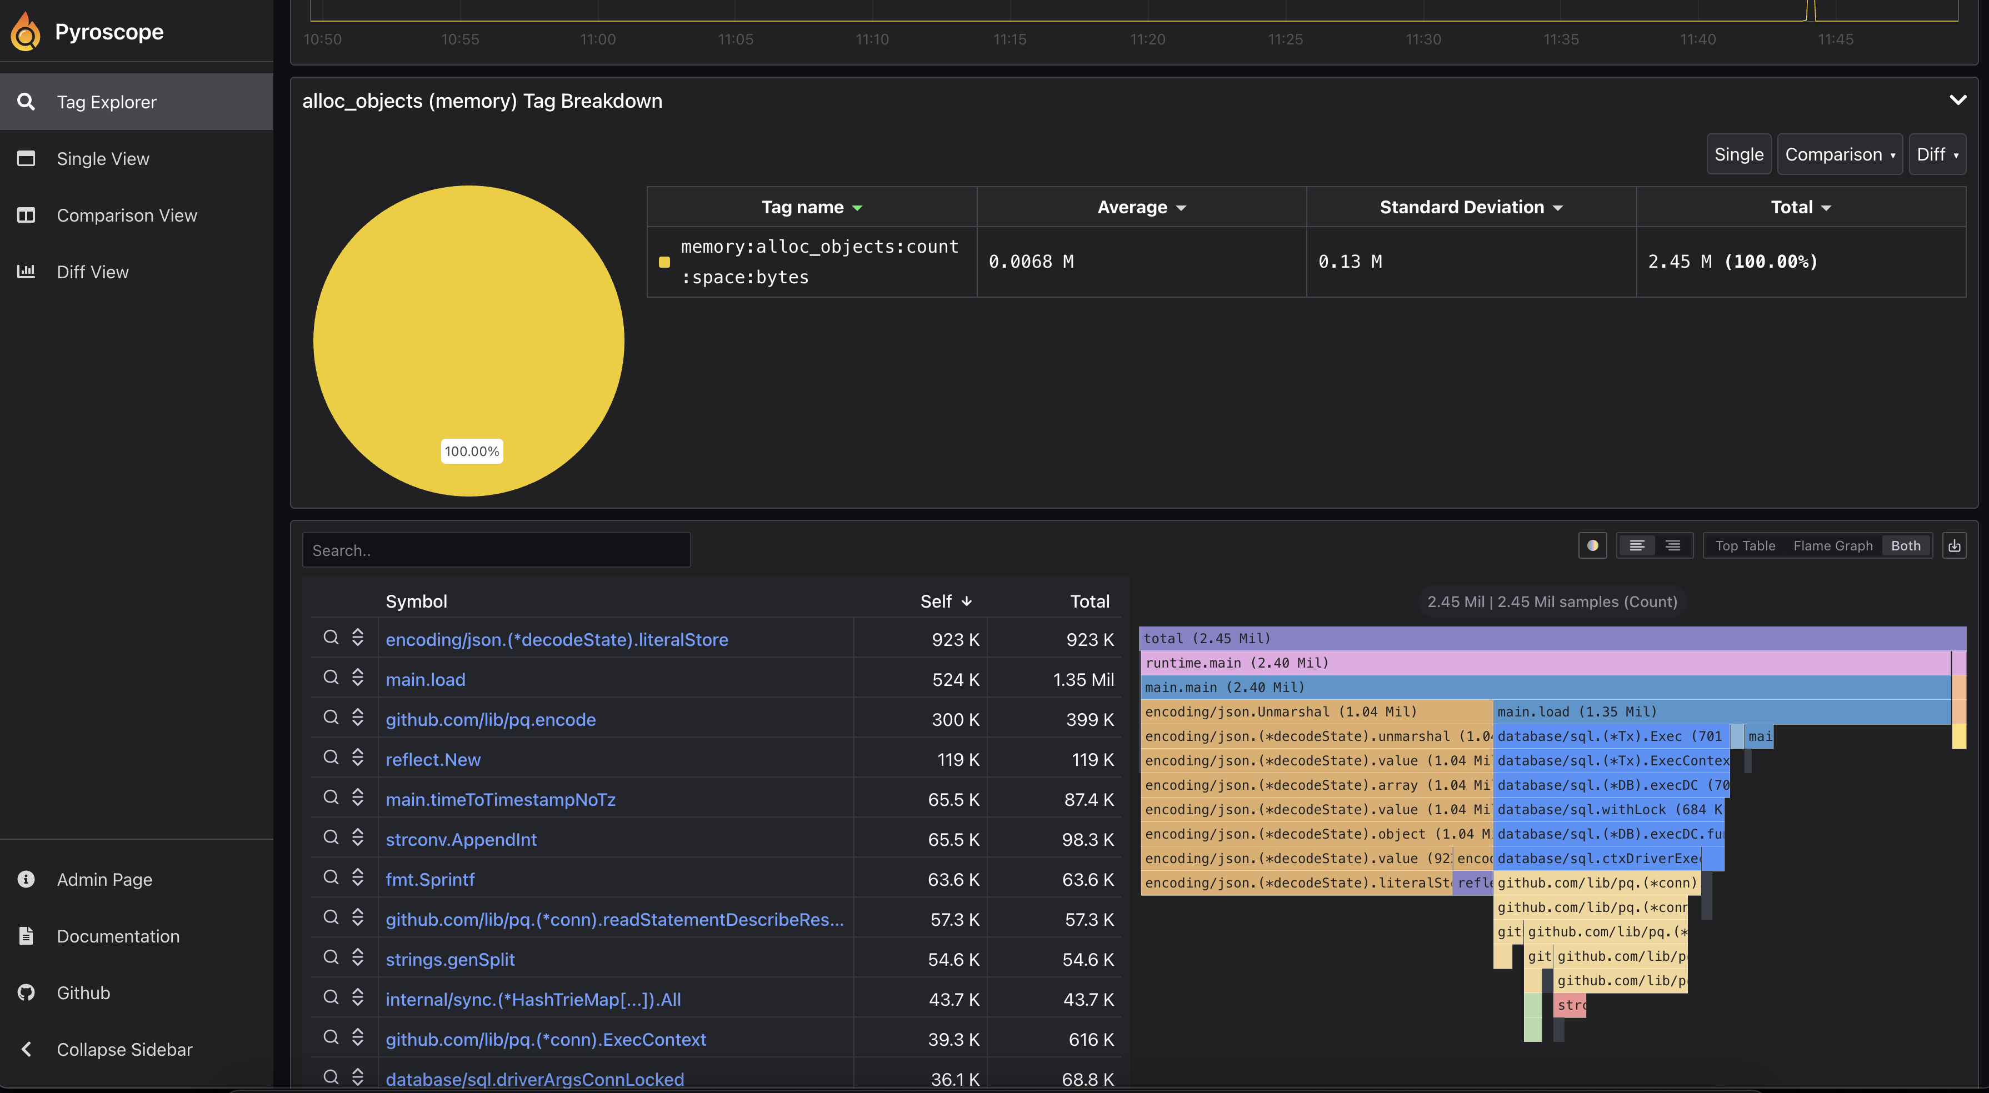The width and height of the screenshot is (1989, 1093).
Task: Click search icon next to main.load row
Action: tap(331, 678)
